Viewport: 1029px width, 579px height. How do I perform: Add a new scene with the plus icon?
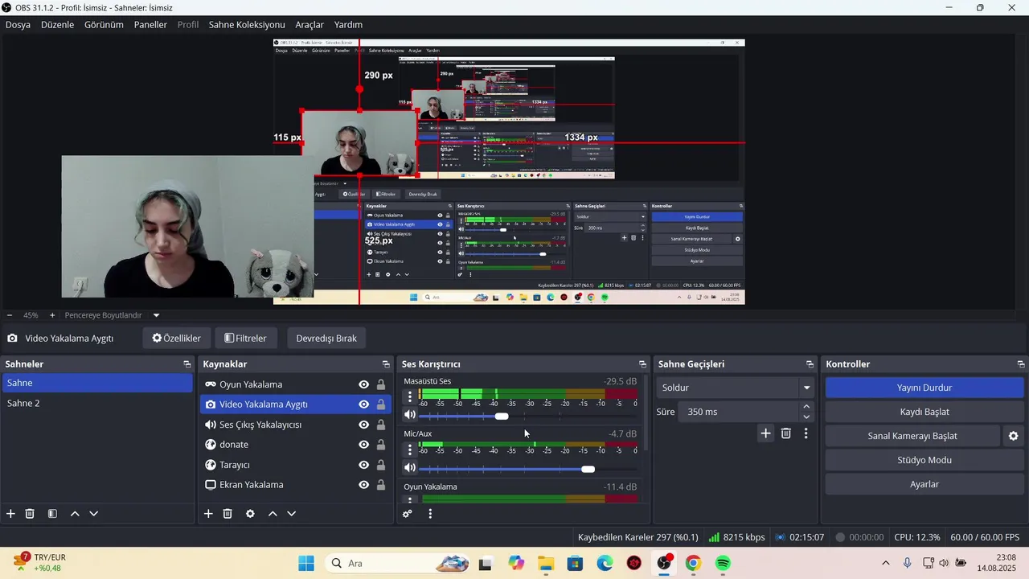(x=10, y=513)
